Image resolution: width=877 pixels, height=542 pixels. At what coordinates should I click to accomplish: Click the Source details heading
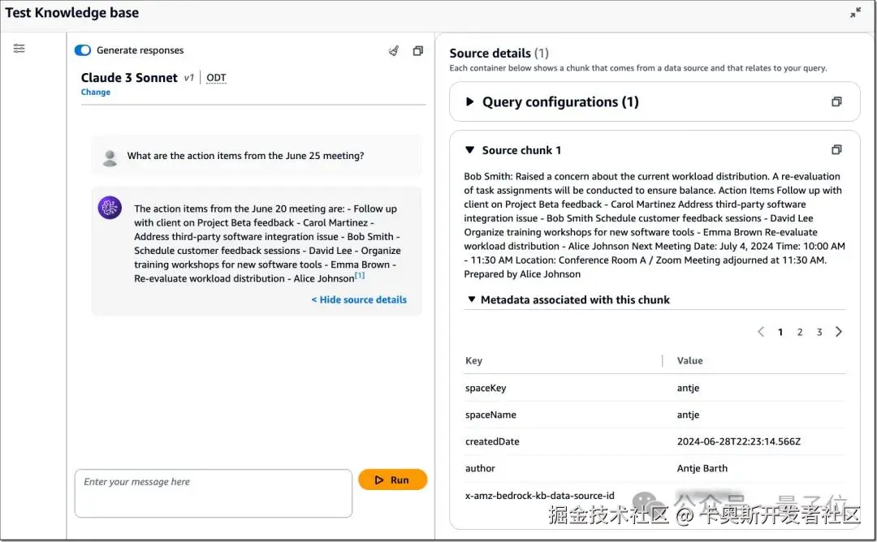490,53
